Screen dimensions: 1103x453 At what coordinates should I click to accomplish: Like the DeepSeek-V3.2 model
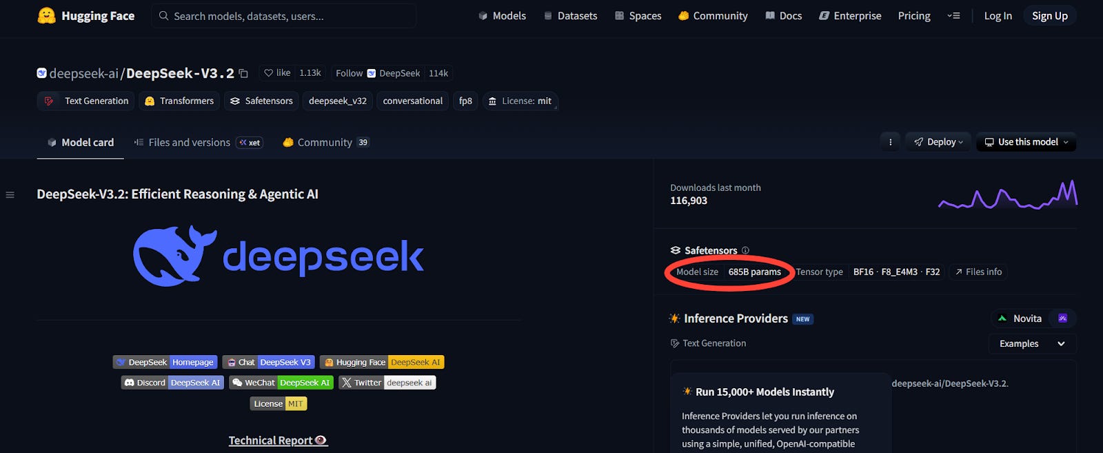(x=277, y=73)
